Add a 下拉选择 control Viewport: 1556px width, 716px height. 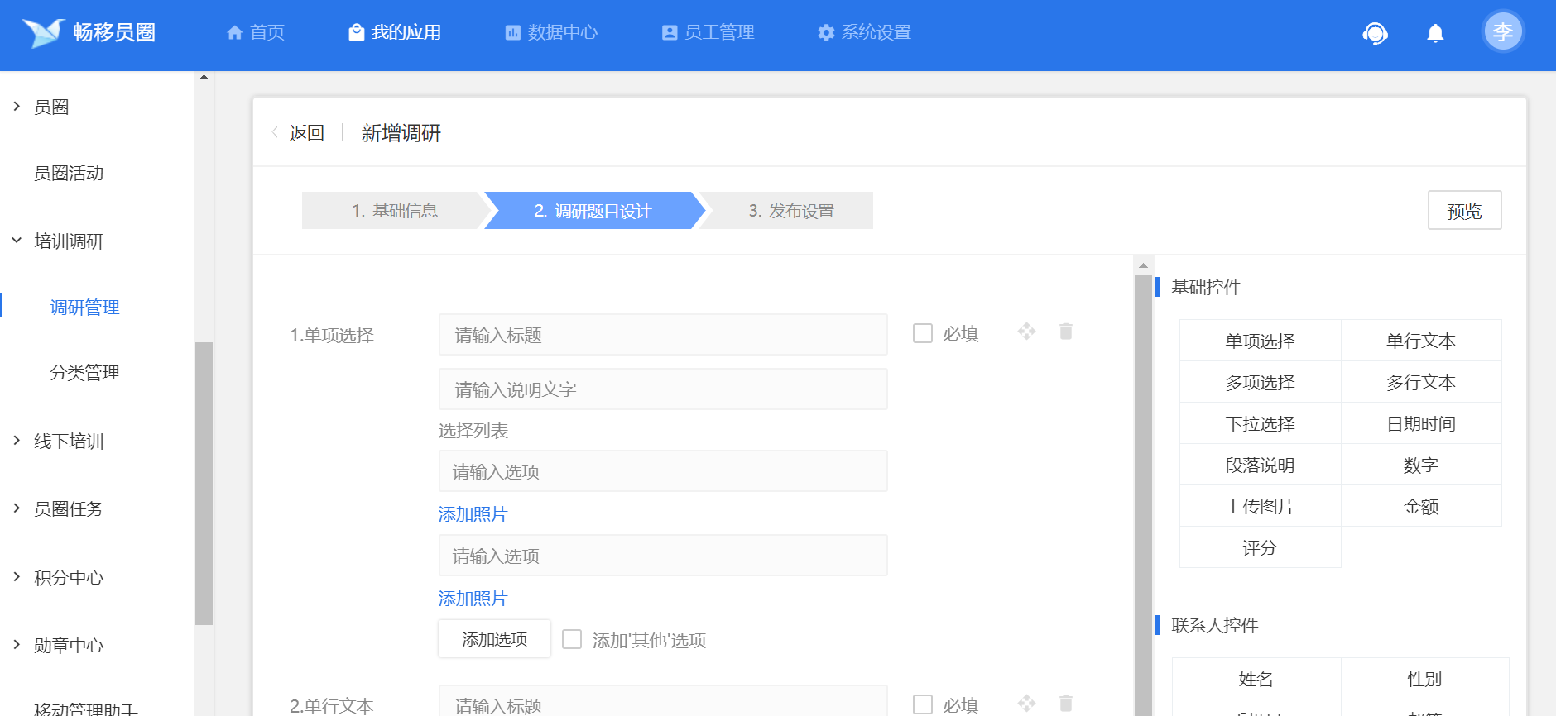click(x=1260, y=423)
